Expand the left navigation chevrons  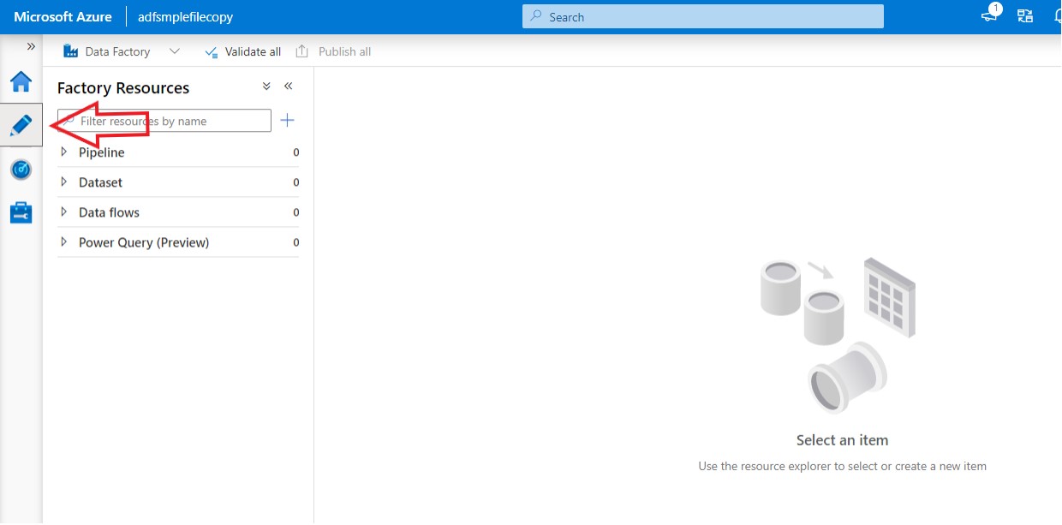point(31,46)
